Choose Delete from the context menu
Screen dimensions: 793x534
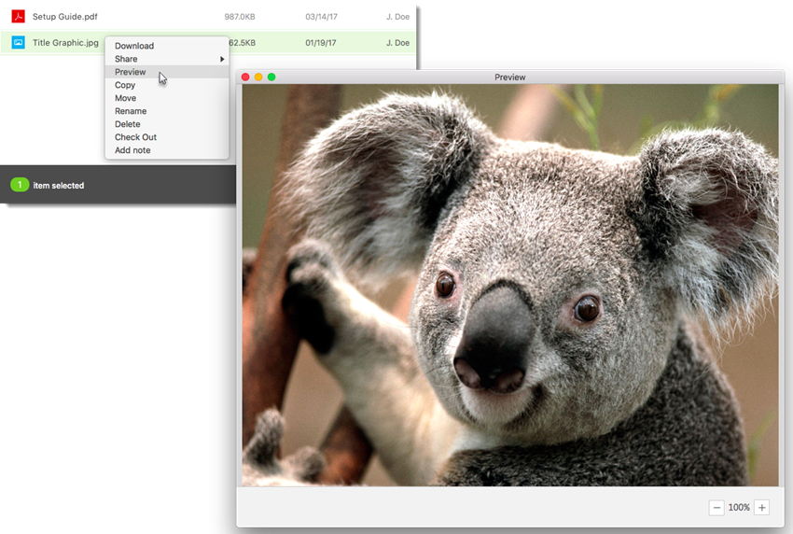coord(127,124)
